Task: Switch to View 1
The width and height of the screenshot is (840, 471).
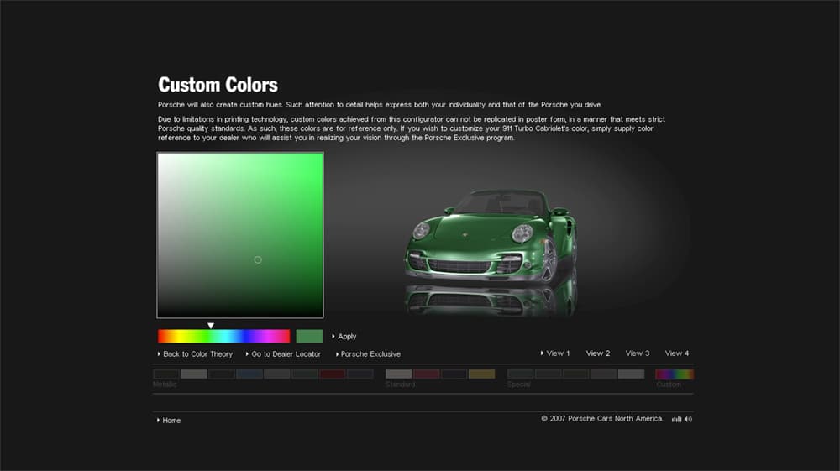Action: 555,353
